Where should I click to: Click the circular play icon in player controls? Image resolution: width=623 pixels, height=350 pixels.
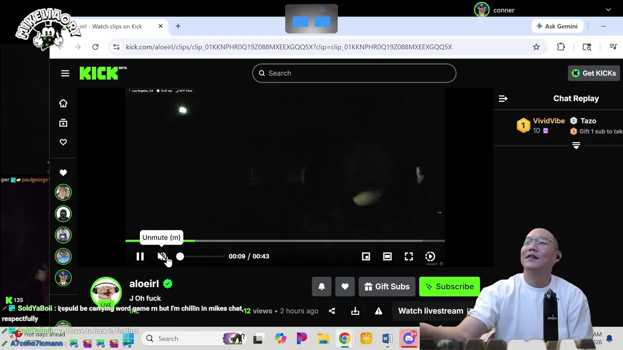[430, 256]
